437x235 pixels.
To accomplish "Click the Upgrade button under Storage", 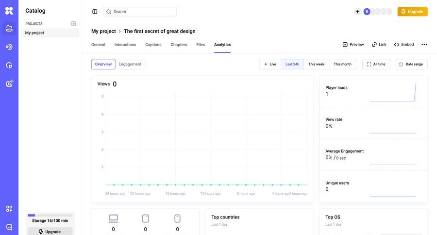I will click(50, 232).
